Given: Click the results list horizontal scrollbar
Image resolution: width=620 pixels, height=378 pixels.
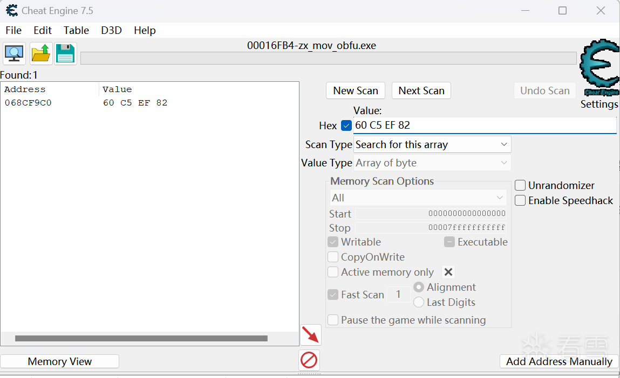Looking at the screenshot, I should point(141,339).
